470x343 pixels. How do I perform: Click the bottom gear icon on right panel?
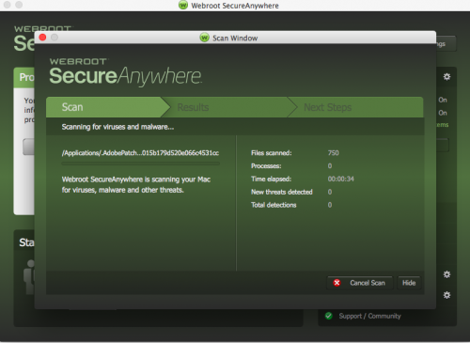446,295
